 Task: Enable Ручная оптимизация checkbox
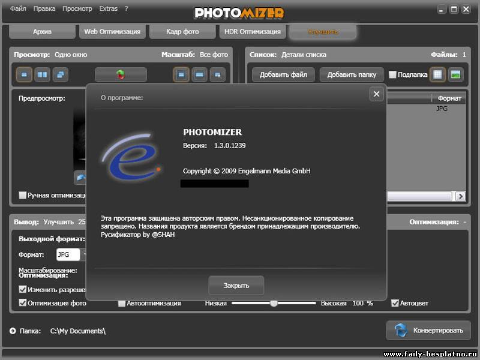[22, 195]
